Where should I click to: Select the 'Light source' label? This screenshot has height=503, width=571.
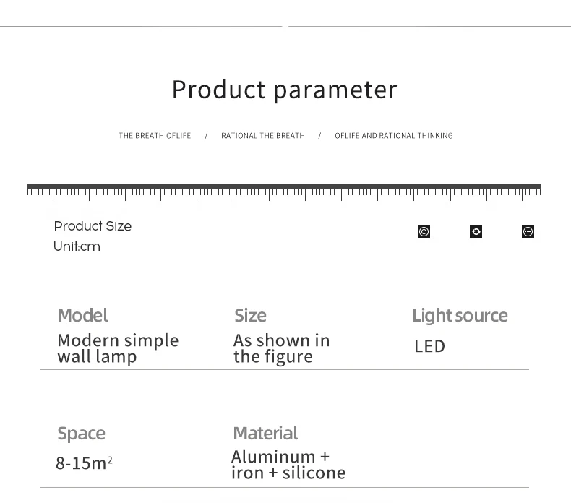pyautogui.click(x=460, y=316)
